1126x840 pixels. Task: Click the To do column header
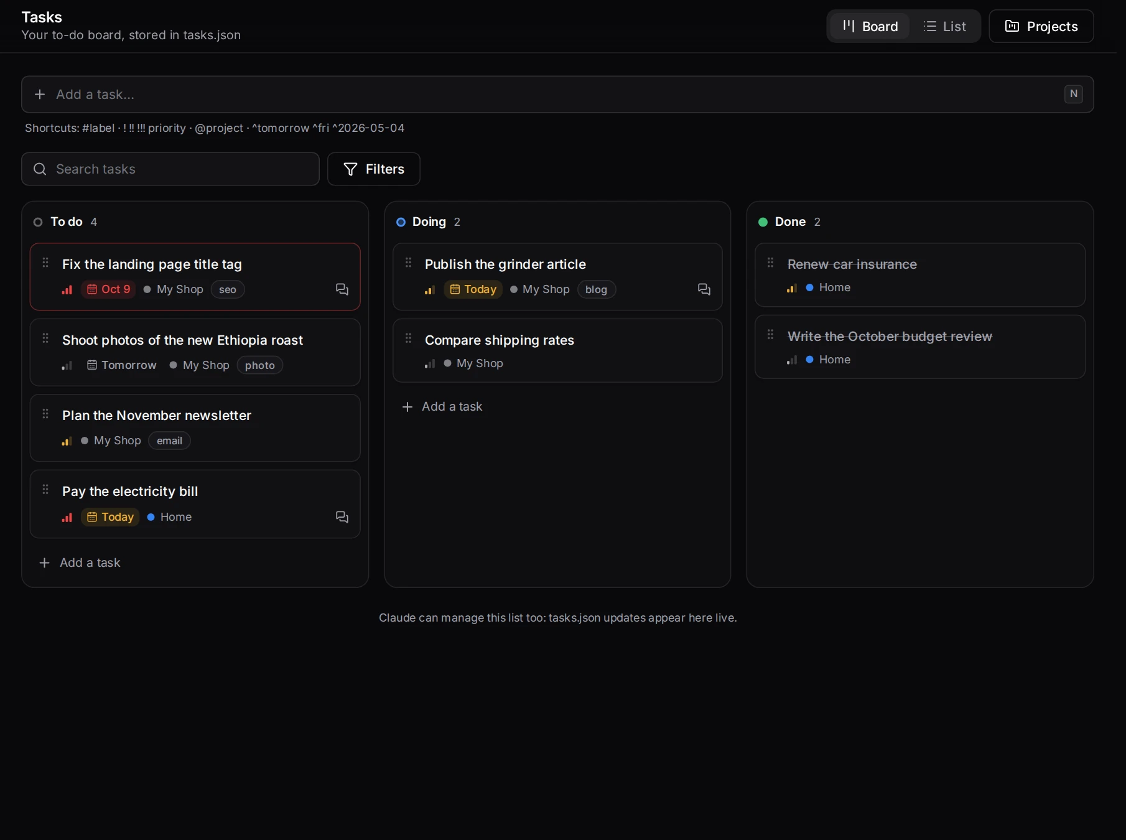click(x=66, y=222)
